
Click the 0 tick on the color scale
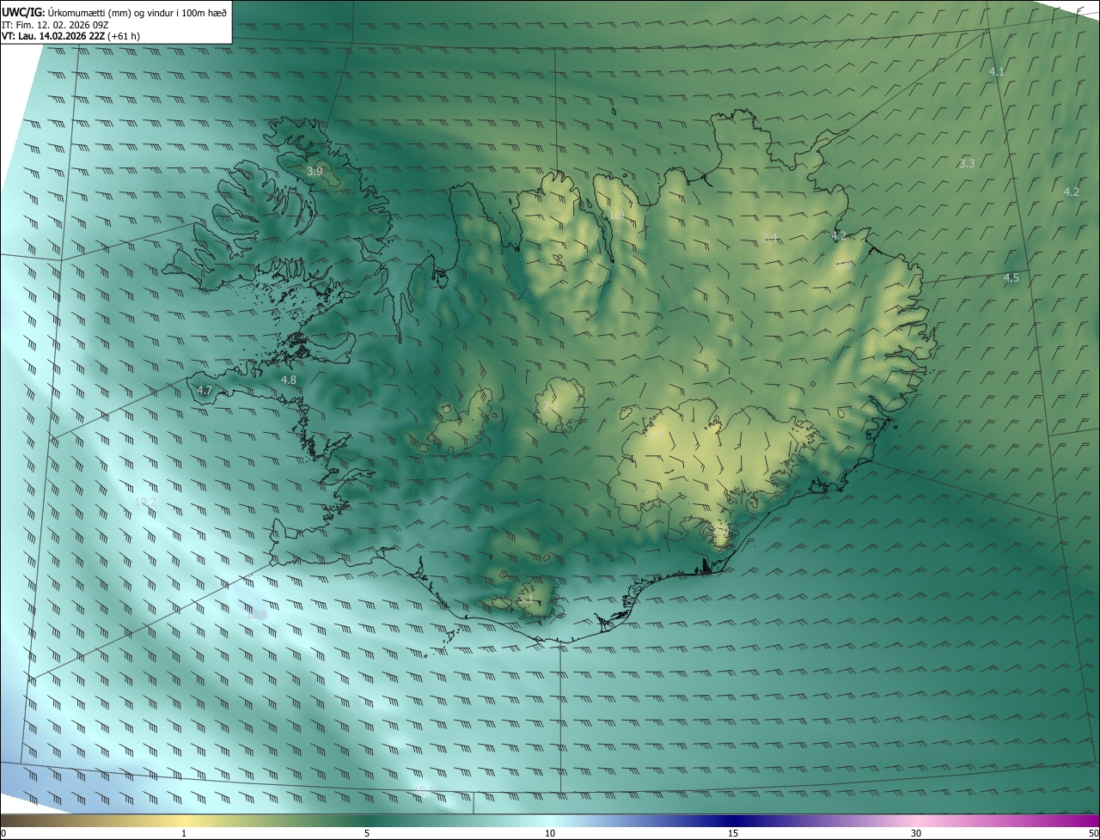pyautogui.click(x=3, y=833)
